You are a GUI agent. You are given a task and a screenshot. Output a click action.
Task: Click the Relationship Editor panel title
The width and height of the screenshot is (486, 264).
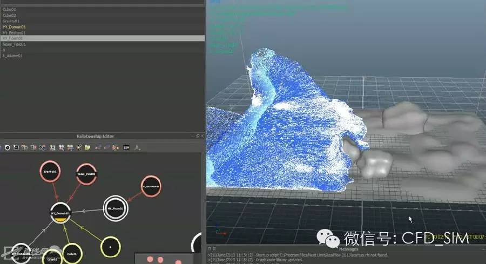point(95,136)
